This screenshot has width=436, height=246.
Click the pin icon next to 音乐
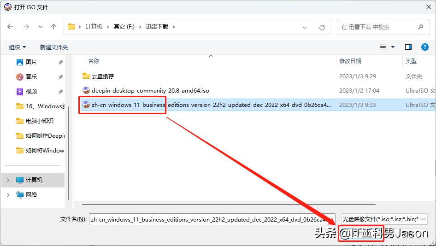click(60, 77)
